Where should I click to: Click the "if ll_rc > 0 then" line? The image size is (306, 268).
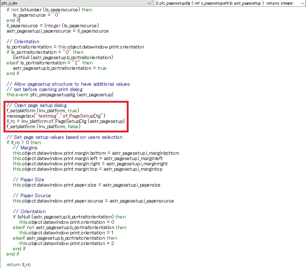coord(24,142)
